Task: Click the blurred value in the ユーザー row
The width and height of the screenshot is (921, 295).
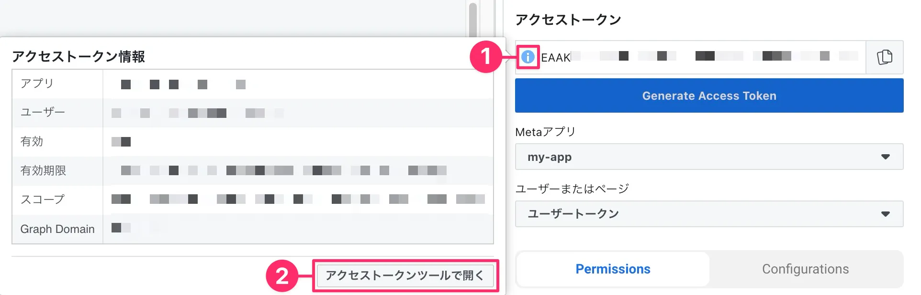Action: [197, 113]
